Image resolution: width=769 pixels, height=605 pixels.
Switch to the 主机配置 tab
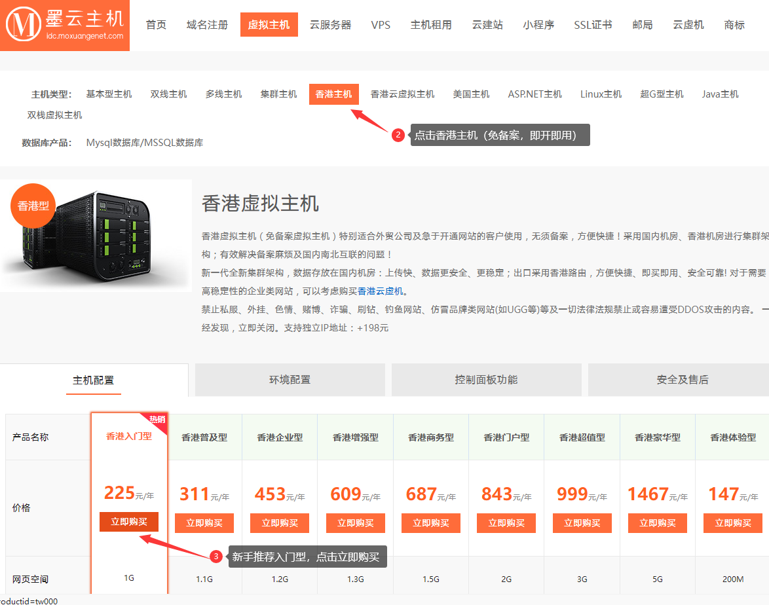[x=93, y=380]
